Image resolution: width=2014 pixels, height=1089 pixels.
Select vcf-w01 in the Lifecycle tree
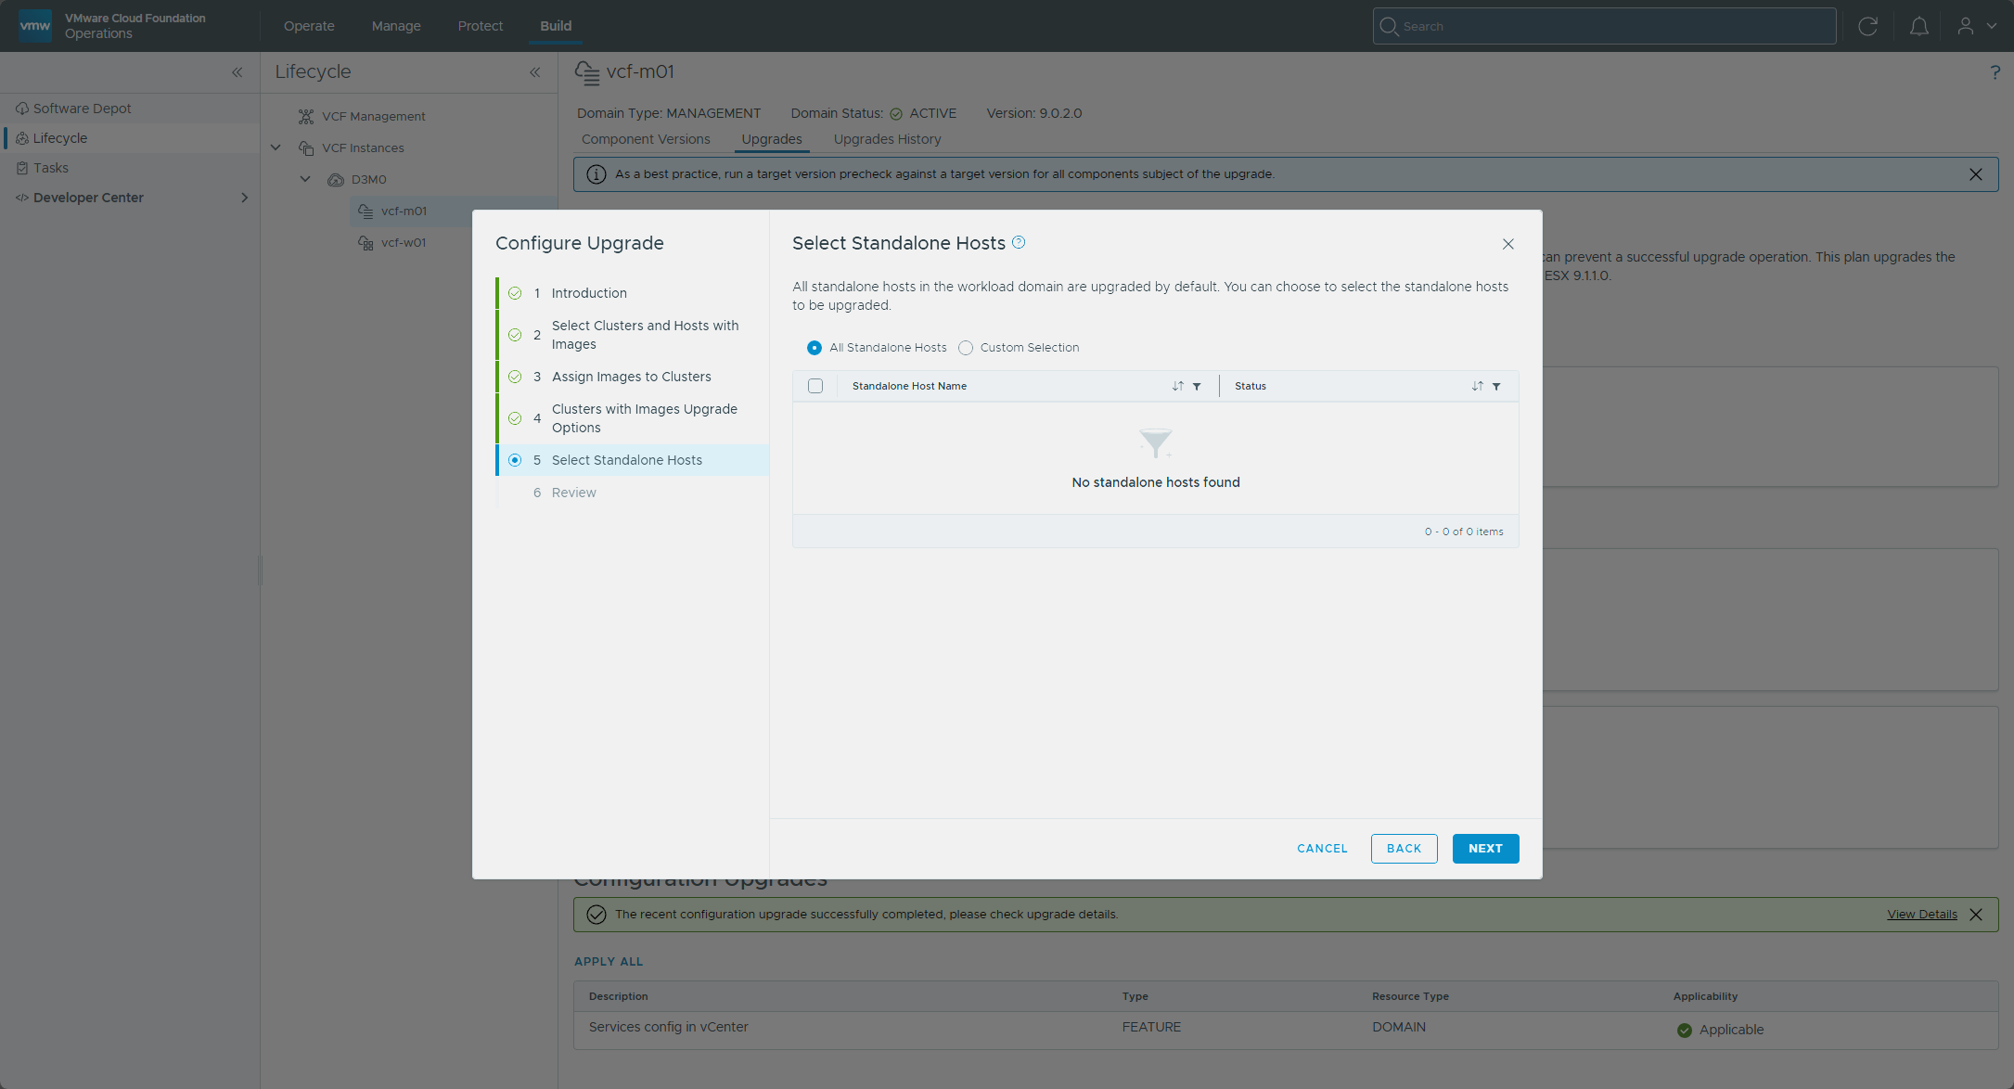point(404,243)
